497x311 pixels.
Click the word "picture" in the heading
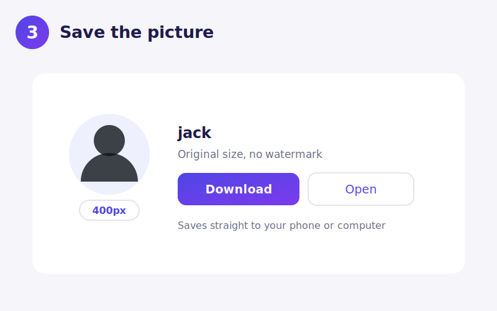point(181,32)
